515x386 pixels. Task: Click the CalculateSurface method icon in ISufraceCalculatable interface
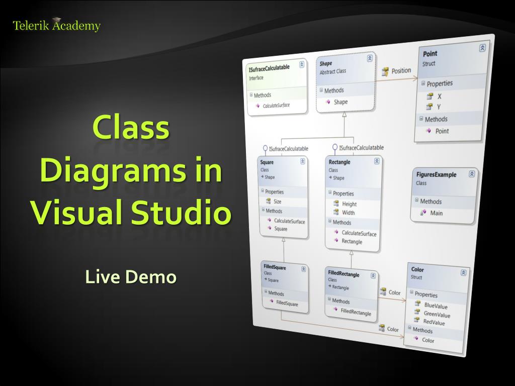(x=258, y=106)
